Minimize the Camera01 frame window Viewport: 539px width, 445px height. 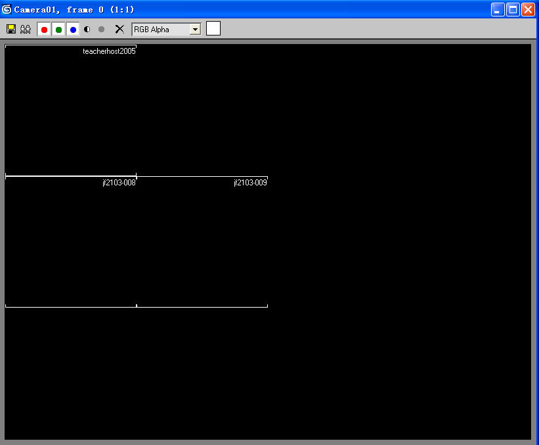click(x=498, y=9)
